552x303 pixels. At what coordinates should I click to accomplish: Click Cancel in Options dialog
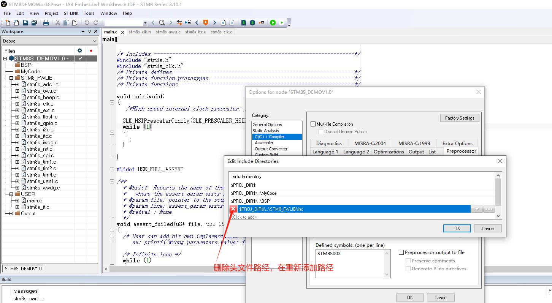(441, 297)
